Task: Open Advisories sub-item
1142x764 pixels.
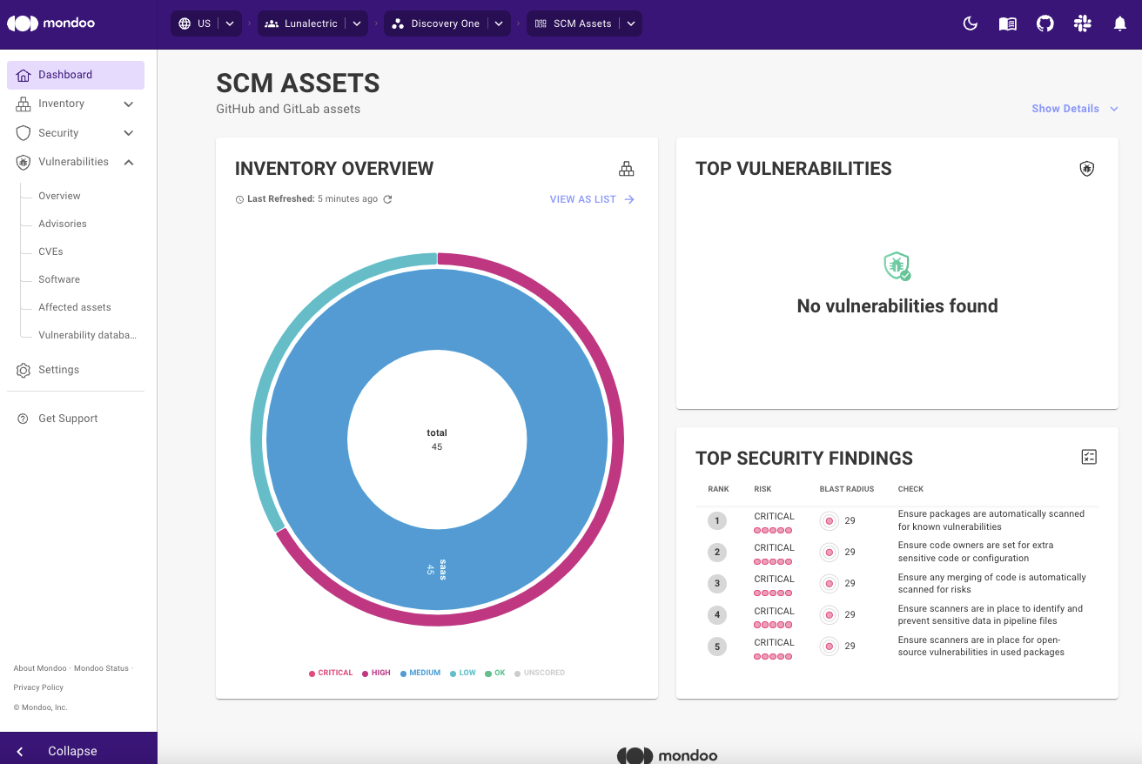Action: click(x=63, y=224)
